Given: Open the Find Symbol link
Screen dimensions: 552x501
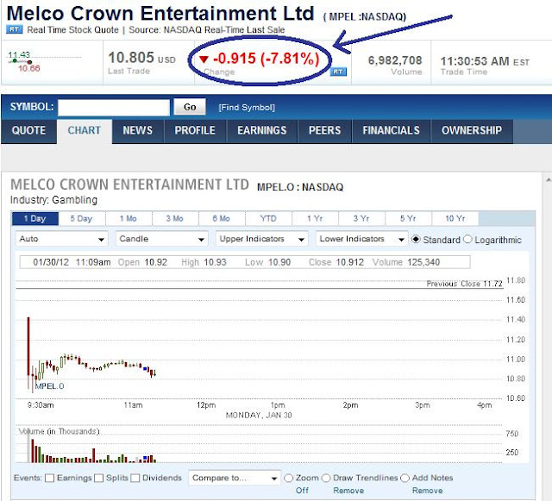Looking at the screenshot, I should (x=247, y=108).
